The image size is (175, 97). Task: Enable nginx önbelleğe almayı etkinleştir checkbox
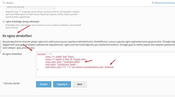[4, 22]
